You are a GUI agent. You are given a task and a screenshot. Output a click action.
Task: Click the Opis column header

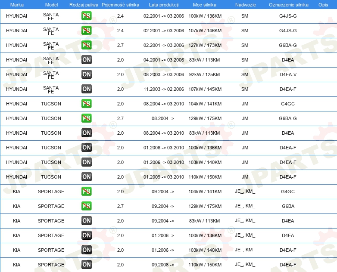tap(323, 5)
